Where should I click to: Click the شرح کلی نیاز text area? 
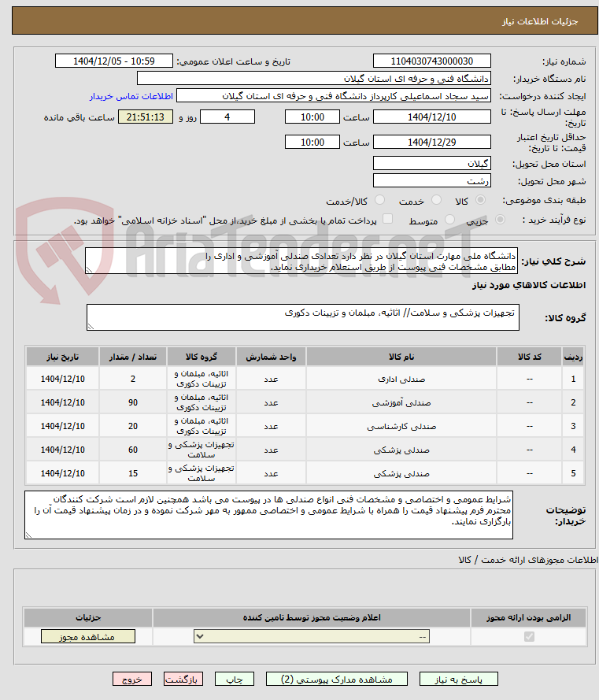coord(301,261)
